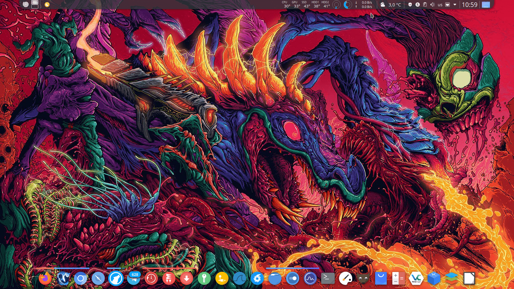Open calendar from the 10:59 clock
Screen dimensions: 514x289
point(470,5)
